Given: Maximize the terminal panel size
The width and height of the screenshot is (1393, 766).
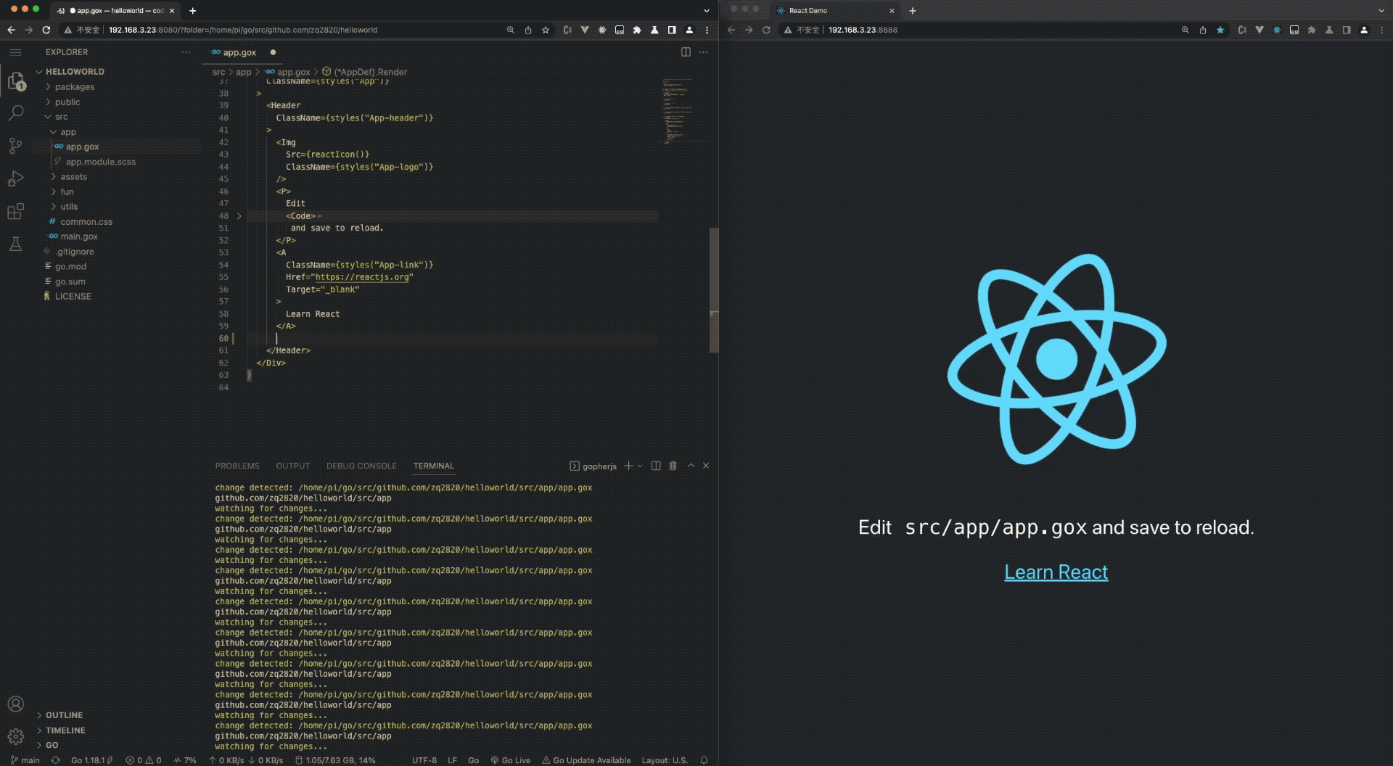Looking at the screenshot, I should [691, 466].
